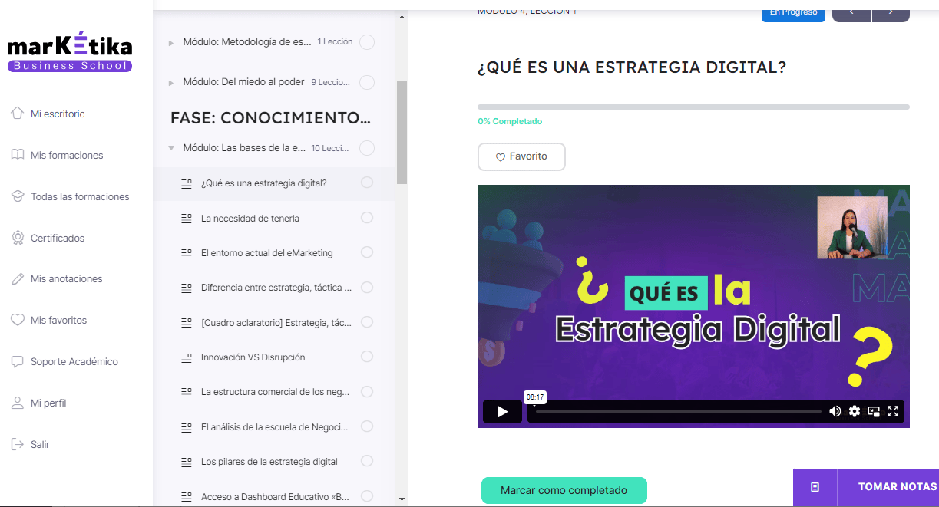Open Mi escritorio home icon
This screenshot has width=939, height=507.
click(18, 114)
